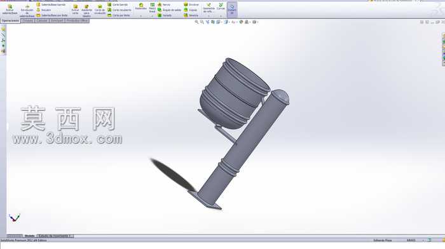The width and height of the screenshot is (445, 249).
Task: Choose the Recubrir tool
Action: [x=44, y=10]
